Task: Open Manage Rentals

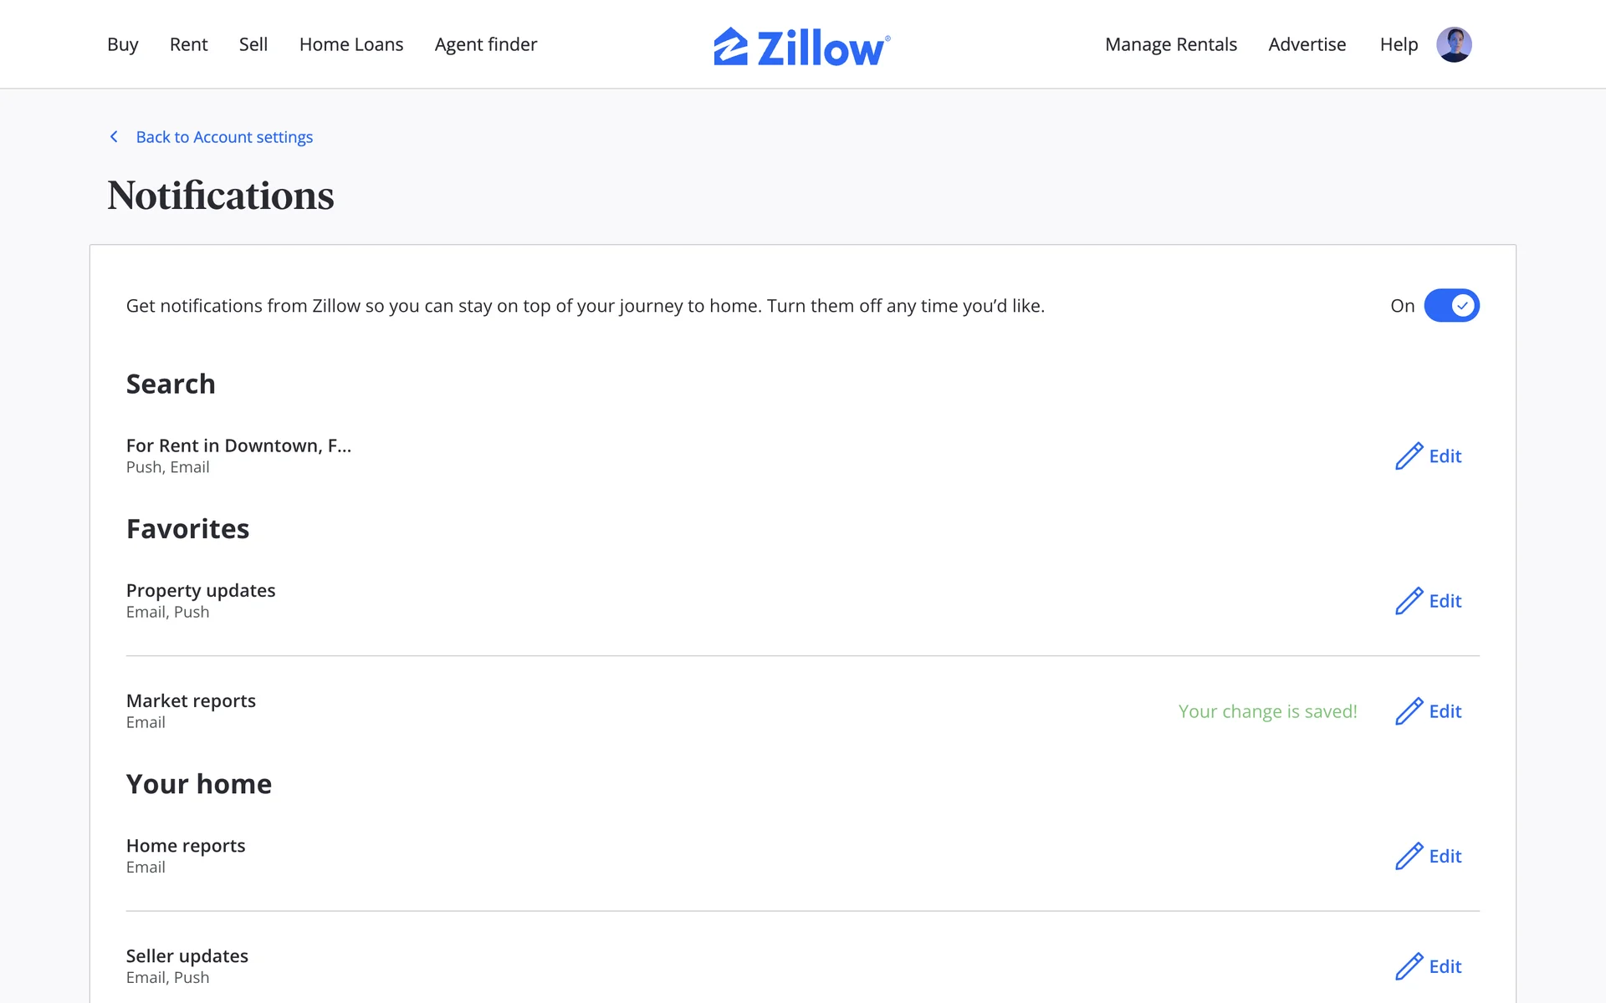Action: (x=1170, y=44)
